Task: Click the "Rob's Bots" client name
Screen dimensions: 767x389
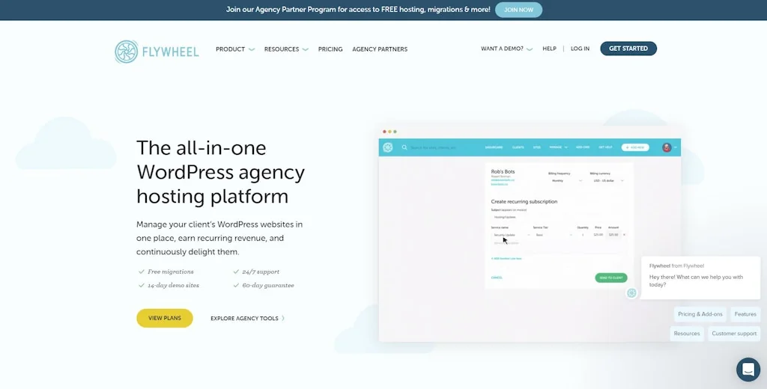Action: (503, 171)
